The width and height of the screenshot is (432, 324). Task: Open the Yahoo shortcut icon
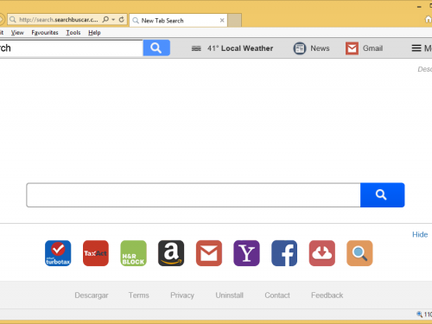click(x=246, y=253)
